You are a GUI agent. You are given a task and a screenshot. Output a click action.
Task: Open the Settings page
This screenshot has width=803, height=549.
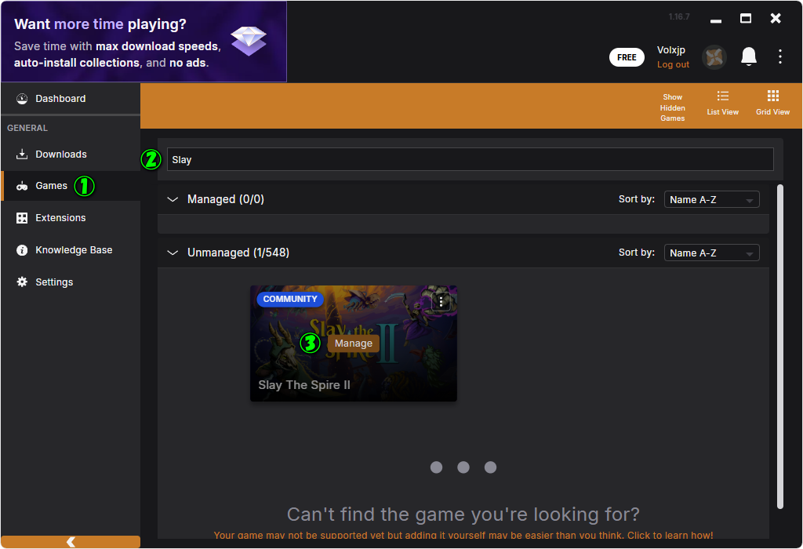click(54, 282)
